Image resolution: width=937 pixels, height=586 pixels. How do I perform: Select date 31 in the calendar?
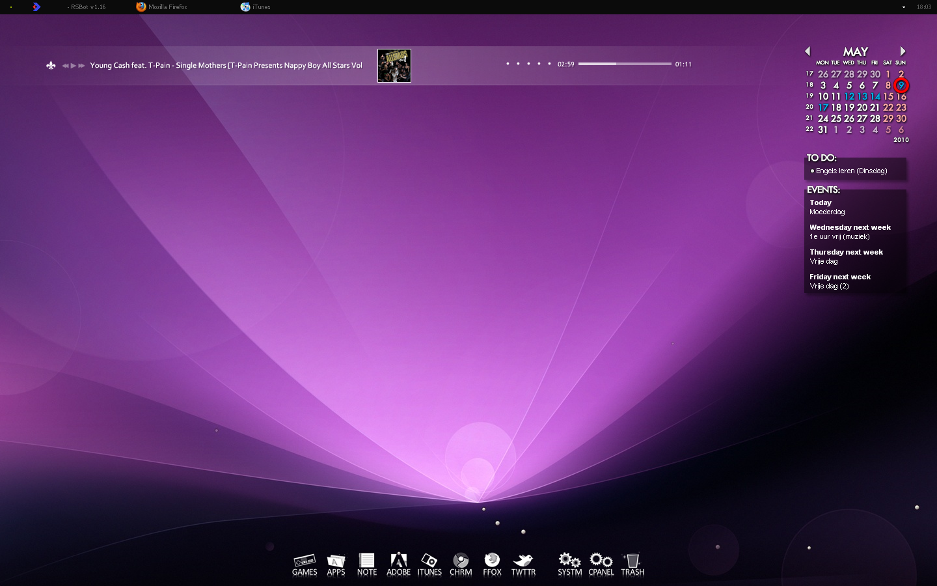point(823,130)
